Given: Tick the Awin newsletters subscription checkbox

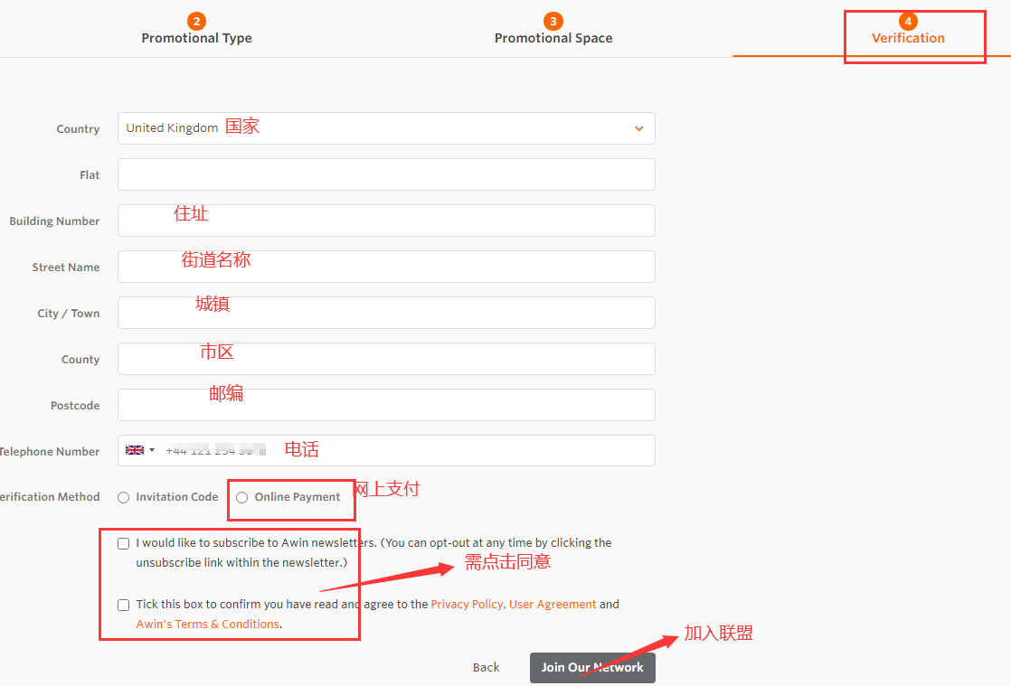Looking at the screenshot, I should (x=123, y=544).
